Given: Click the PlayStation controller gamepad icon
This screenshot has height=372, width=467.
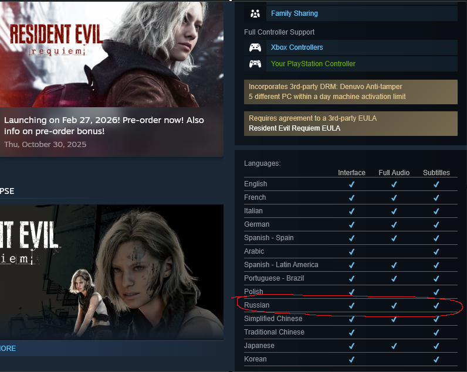Looking at the screenshot, I should click(x=255, y=64).
